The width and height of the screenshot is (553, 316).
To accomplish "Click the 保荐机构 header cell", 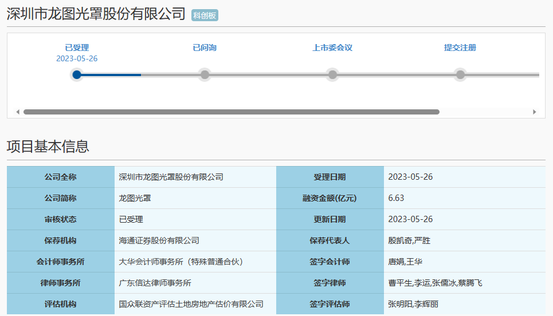I will point(61,240).
